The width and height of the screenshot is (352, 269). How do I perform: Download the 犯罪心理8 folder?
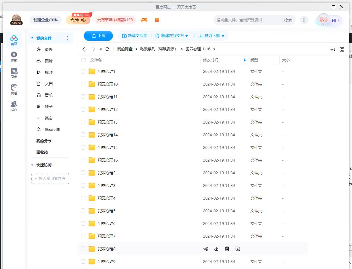pyautogui.click(x=216, y=249)
